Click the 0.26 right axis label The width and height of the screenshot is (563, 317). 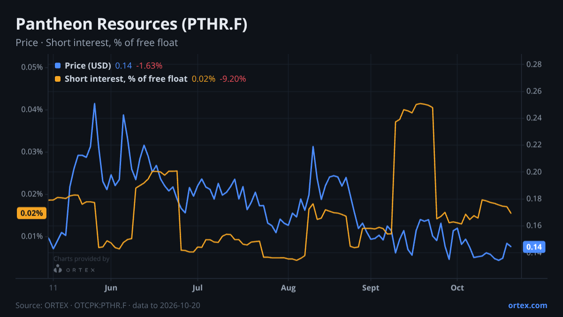[x=534, y=91]
